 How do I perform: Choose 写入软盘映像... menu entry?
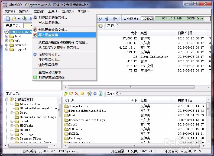click(64, 23)
